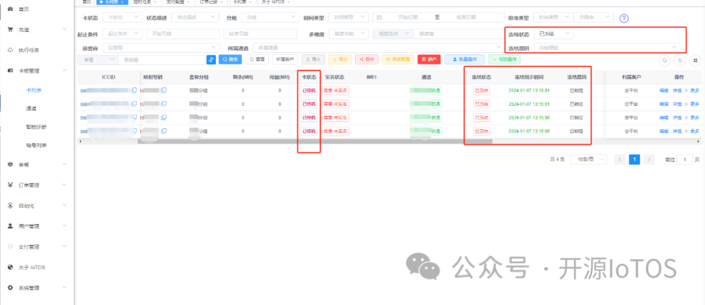Open the 状态描述 filter dropdown
This screenshot has width=705, height=305.
195,18
